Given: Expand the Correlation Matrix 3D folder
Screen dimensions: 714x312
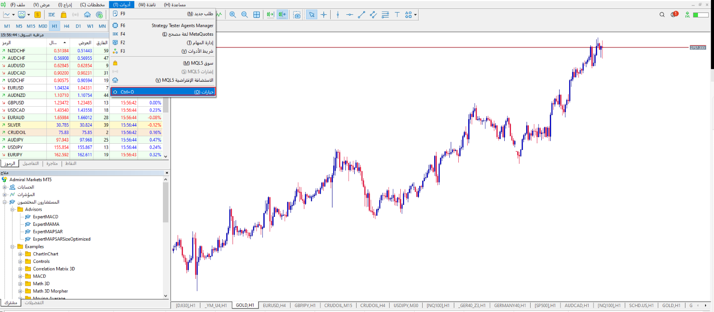Looking at the screenshot, I should pyautogui.click(x=20, y=269).
